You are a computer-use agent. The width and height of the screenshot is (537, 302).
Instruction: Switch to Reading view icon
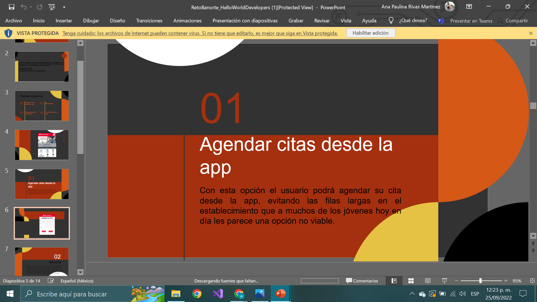pos(428,281)
